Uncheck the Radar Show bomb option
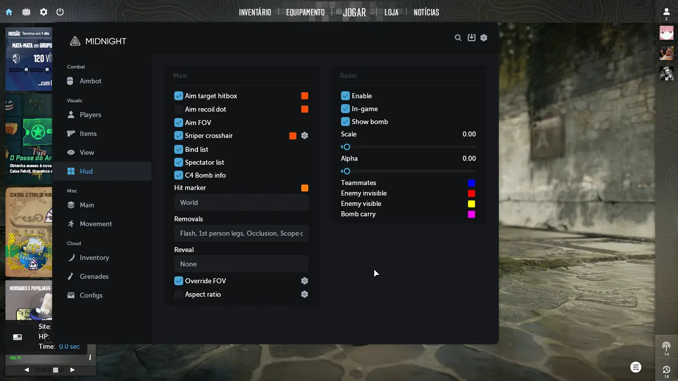Screen dimensions: 678x381 [x=345, y=122]
